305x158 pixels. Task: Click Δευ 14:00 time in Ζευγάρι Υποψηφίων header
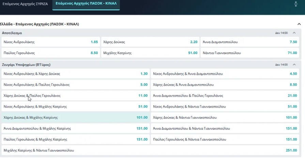point(281,65)
